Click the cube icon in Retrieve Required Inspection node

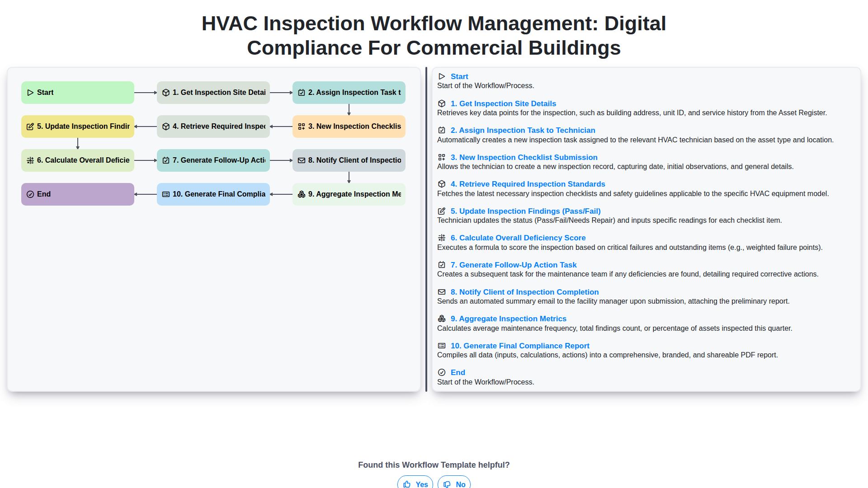point(166,127)
